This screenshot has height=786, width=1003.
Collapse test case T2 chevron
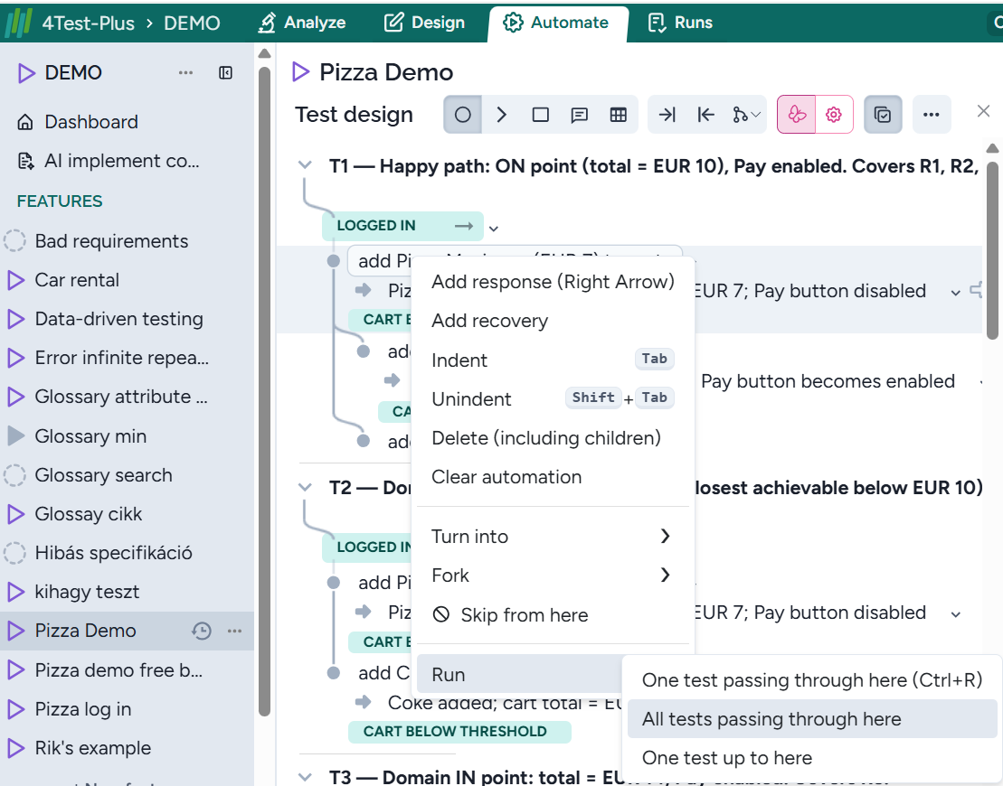(305, 488)
